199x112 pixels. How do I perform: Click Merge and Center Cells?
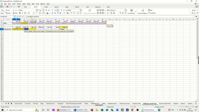(90, 12)
